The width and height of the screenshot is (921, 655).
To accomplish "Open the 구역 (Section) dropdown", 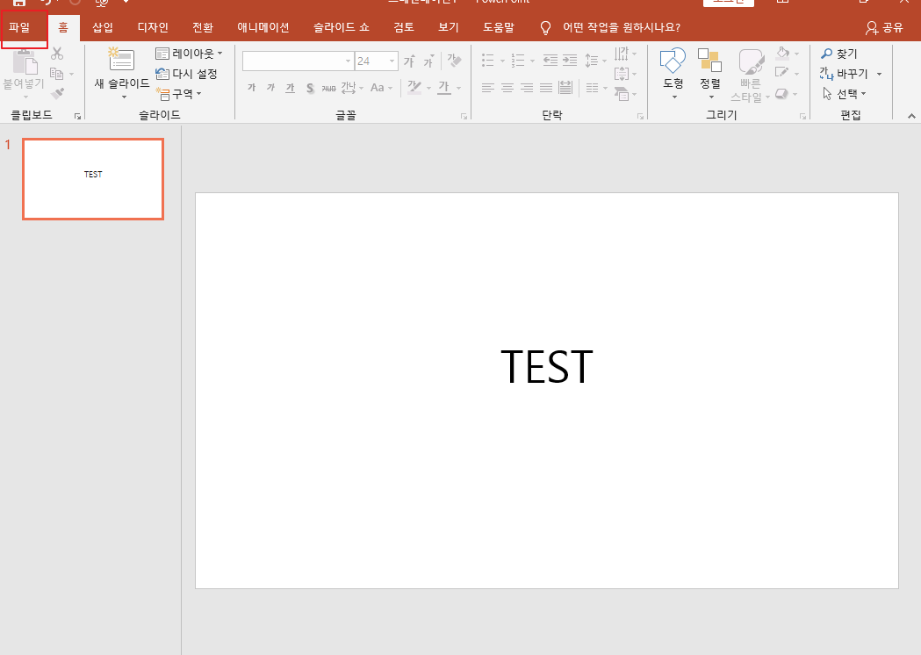I will [x=178, y=93].
